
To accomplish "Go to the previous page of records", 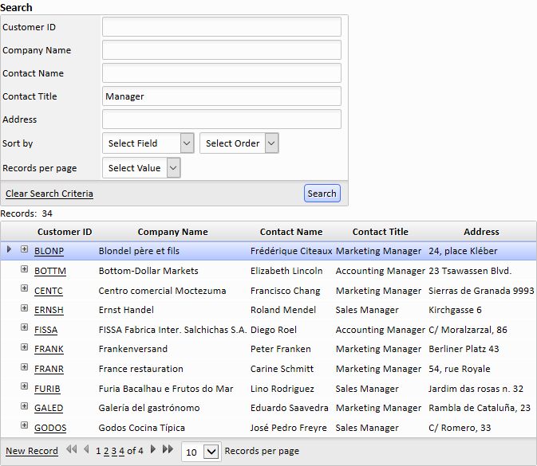I will [86, 449].
